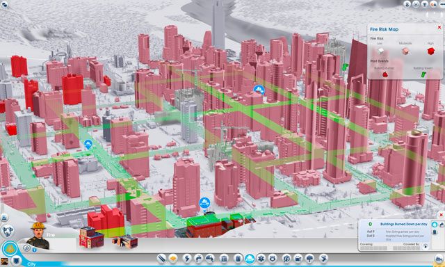The image size is (445, 267).
Task: Click the fire coverage marker on left street
Action: (x=88, y=145)
